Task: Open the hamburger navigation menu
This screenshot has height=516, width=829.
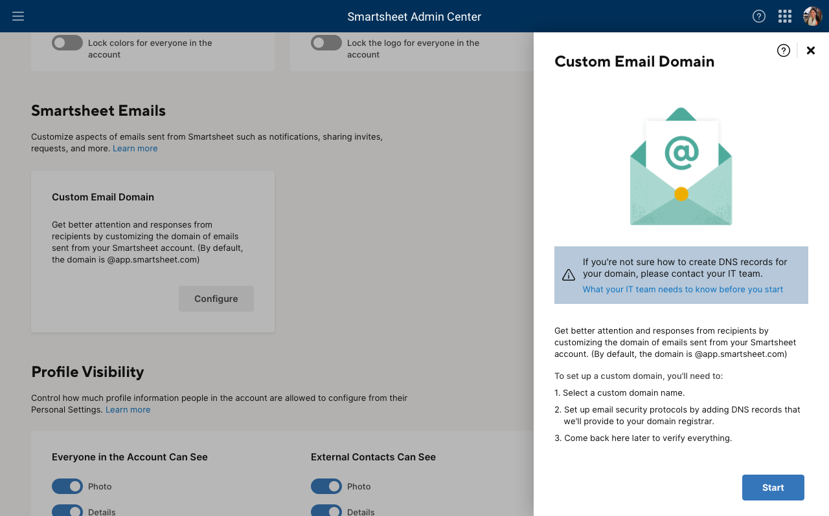Action: (x=18, y=16)
